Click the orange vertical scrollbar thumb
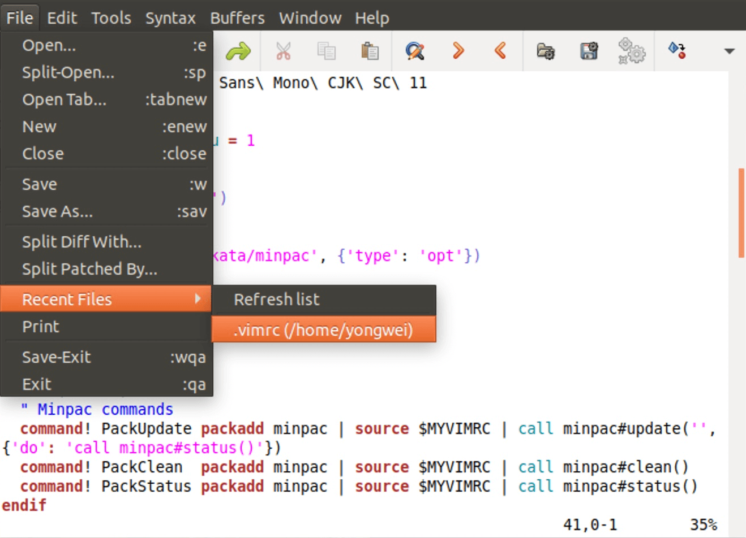 coord(741,213)
